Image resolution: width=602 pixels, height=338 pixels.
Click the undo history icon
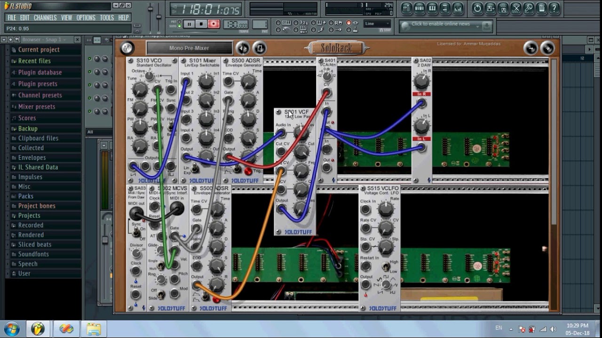point(477,8)
